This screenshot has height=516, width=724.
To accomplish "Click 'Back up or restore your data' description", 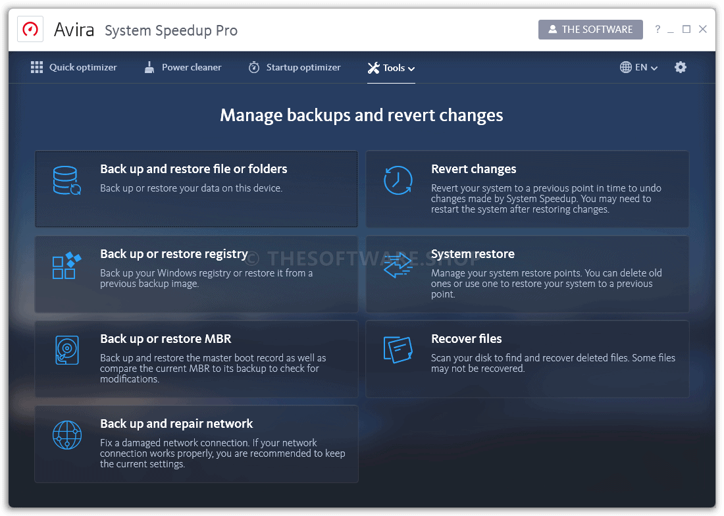I will tap(191, 188).
